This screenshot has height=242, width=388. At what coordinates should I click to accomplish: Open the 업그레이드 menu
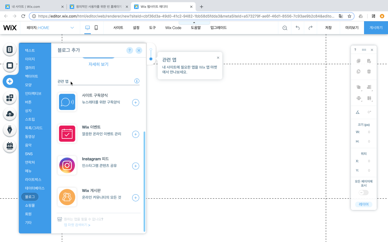click(x=218, y=27)
